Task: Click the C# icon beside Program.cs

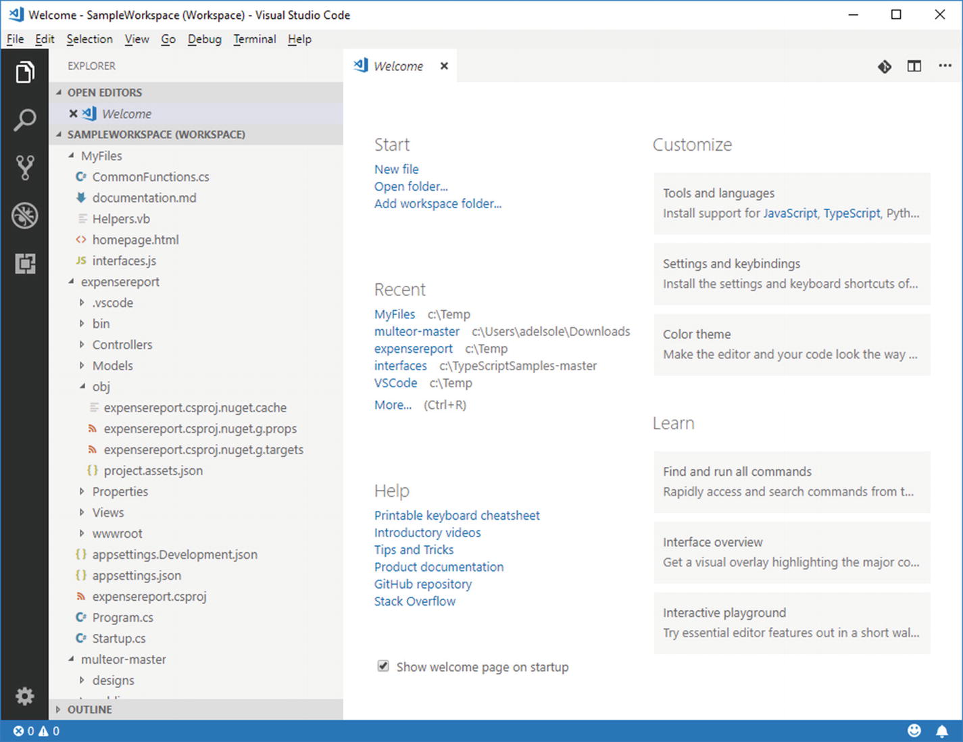Action: [81, 617]
